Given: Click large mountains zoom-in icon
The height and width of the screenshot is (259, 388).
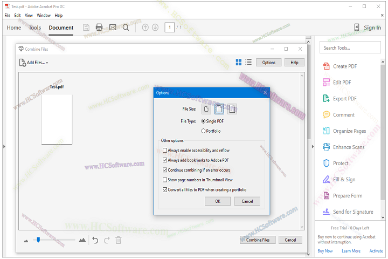Looking at the screenshot, I should point(82,240).
